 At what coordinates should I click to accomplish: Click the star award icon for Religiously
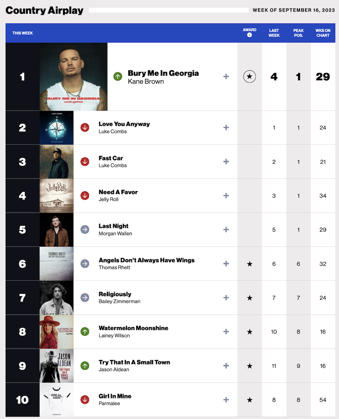(249, 298)
